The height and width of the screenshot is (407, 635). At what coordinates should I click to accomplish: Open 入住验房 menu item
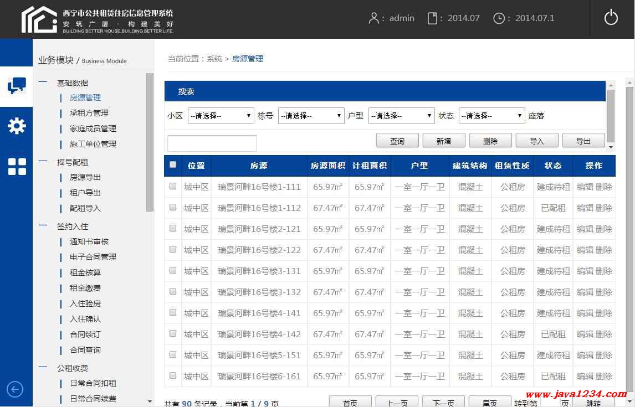85,303
